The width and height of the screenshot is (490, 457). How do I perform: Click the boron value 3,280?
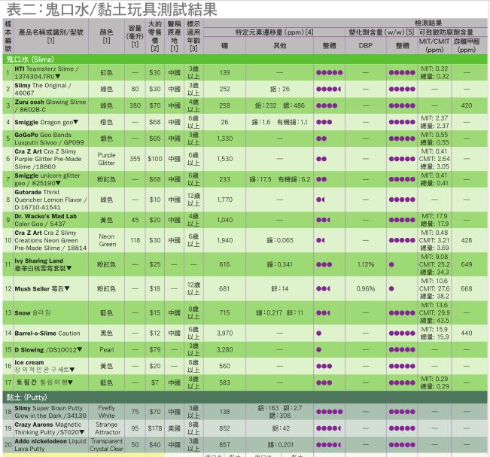[225, 349]
